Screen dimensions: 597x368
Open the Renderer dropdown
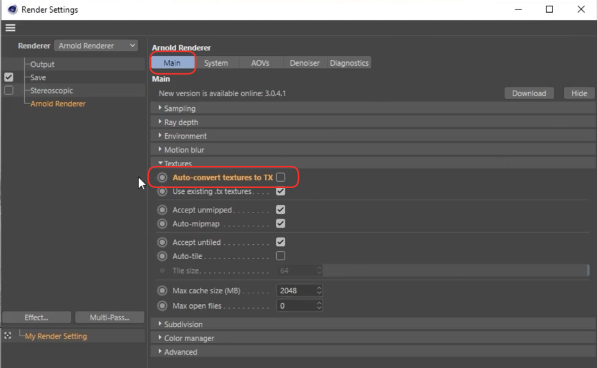click(x=96, y=46)
